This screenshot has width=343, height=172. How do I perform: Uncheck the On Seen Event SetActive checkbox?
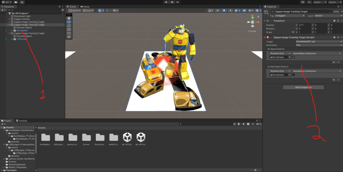tap(293, 57)
